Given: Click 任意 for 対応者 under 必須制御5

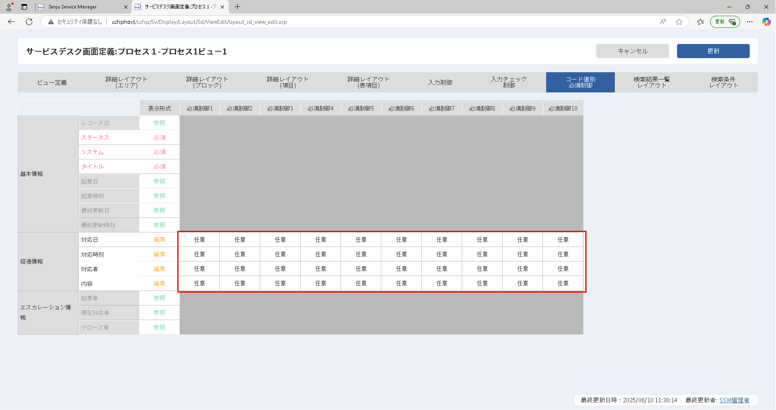Looking at the screenshot, I should (361, 269).
